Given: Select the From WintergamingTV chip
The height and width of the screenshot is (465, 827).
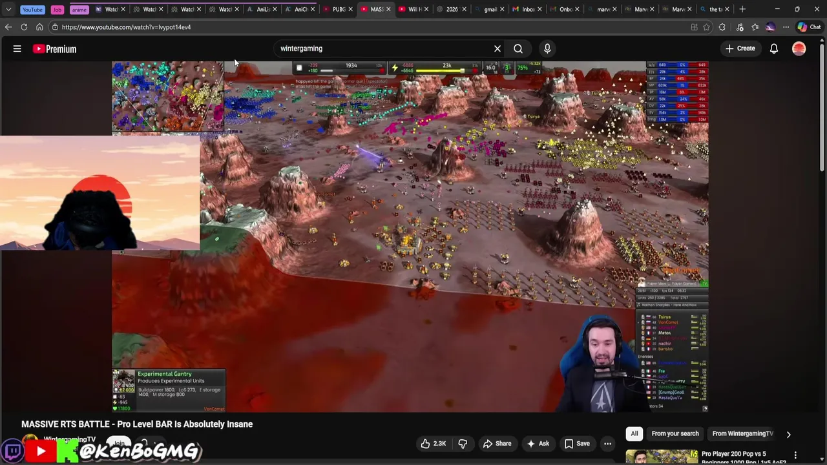Looking at the screenshot, I should (742, 434).
